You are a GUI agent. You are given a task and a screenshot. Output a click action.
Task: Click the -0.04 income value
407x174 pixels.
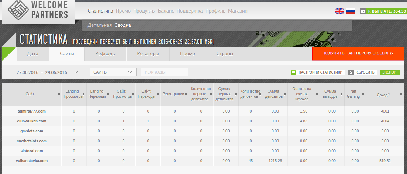[x=385, y=121]
